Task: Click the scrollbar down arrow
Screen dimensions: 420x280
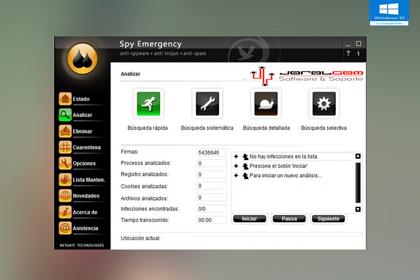Action: click(x=358, y=209)
